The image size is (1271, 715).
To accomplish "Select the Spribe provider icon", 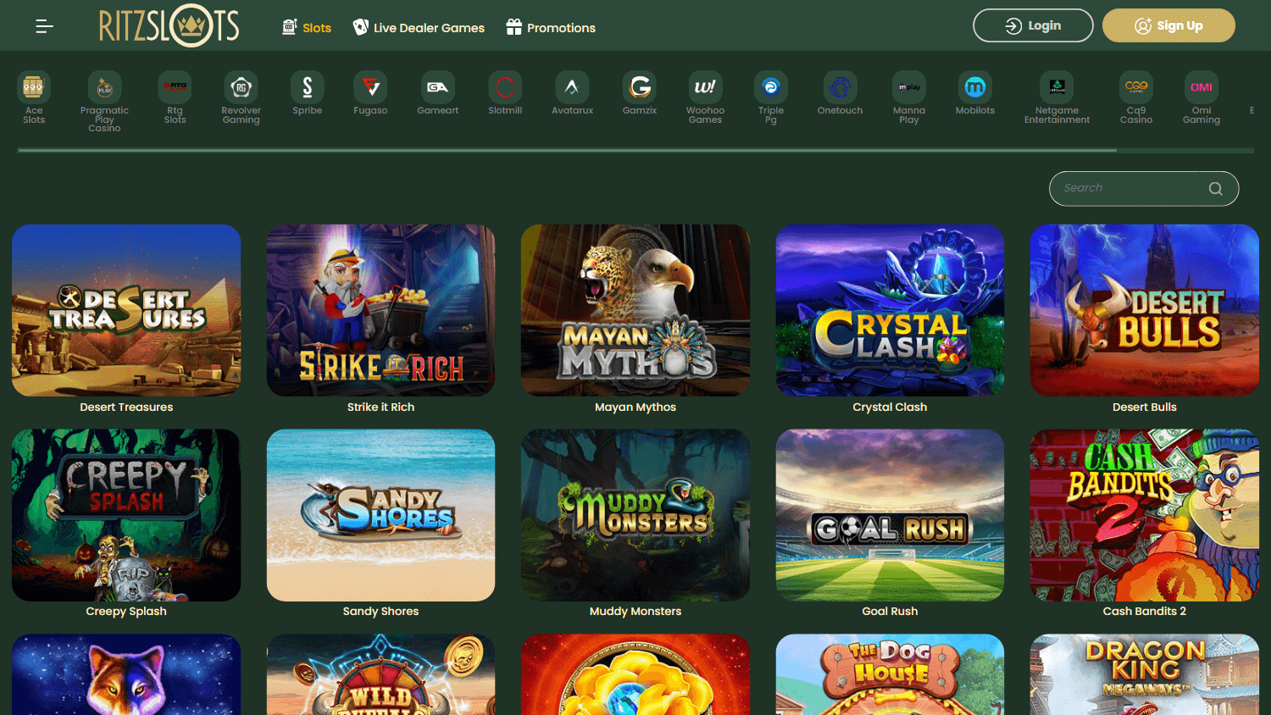I will 307,86.
